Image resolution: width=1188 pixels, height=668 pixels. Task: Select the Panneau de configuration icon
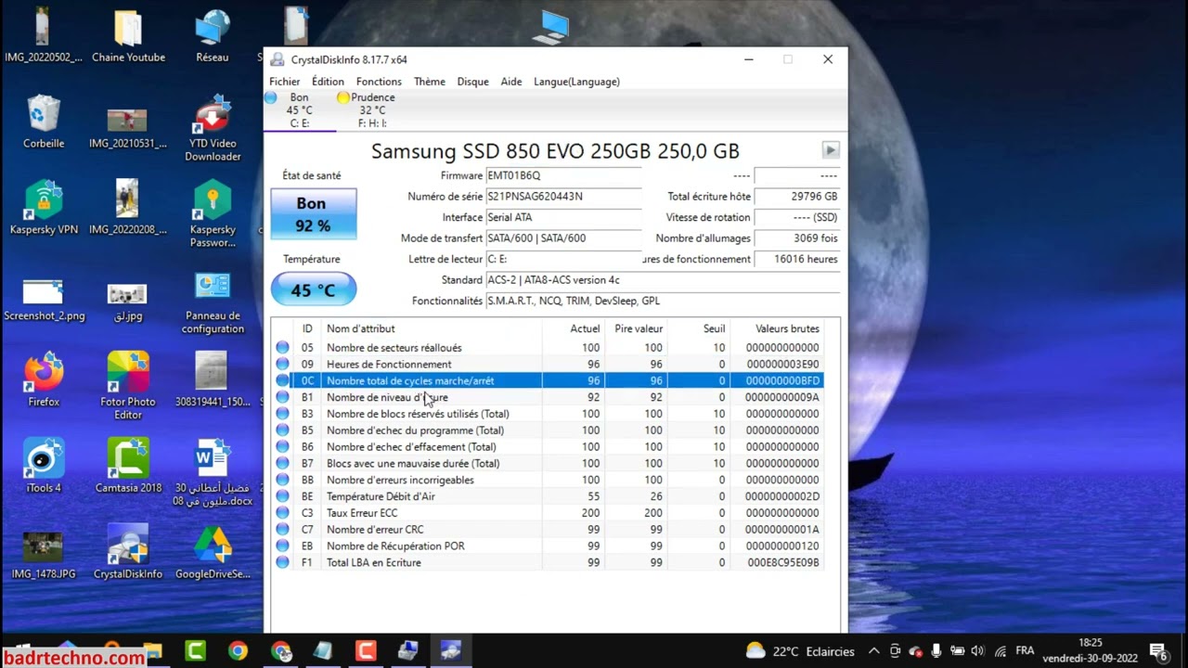pos(213,303)
